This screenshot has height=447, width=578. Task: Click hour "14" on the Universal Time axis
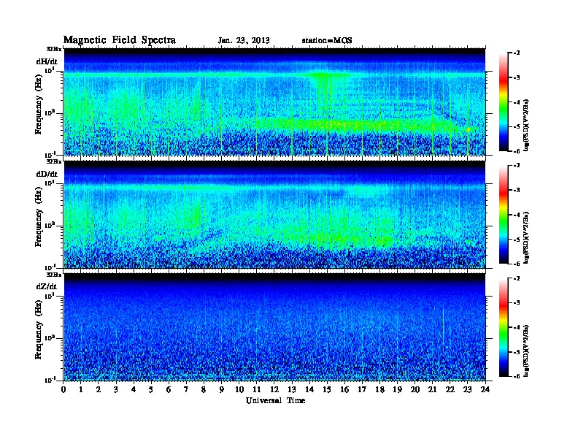[x=309, y=389]
